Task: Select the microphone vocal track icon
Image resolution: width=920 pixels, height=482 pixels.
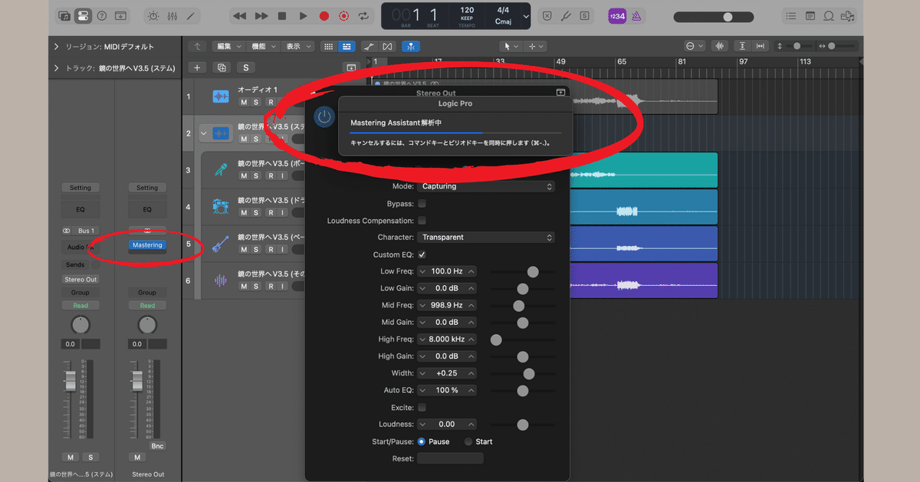Action: 221,170
